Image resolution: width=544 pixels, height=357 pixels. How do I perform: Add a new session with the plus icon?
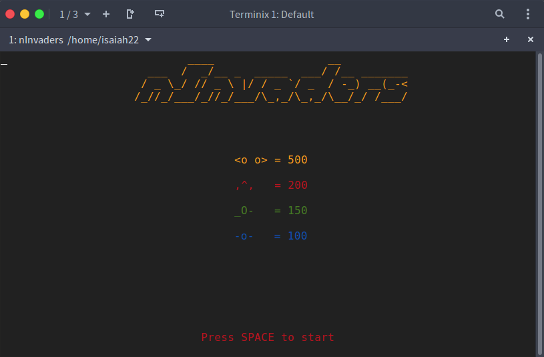click(x=106, y=14)
